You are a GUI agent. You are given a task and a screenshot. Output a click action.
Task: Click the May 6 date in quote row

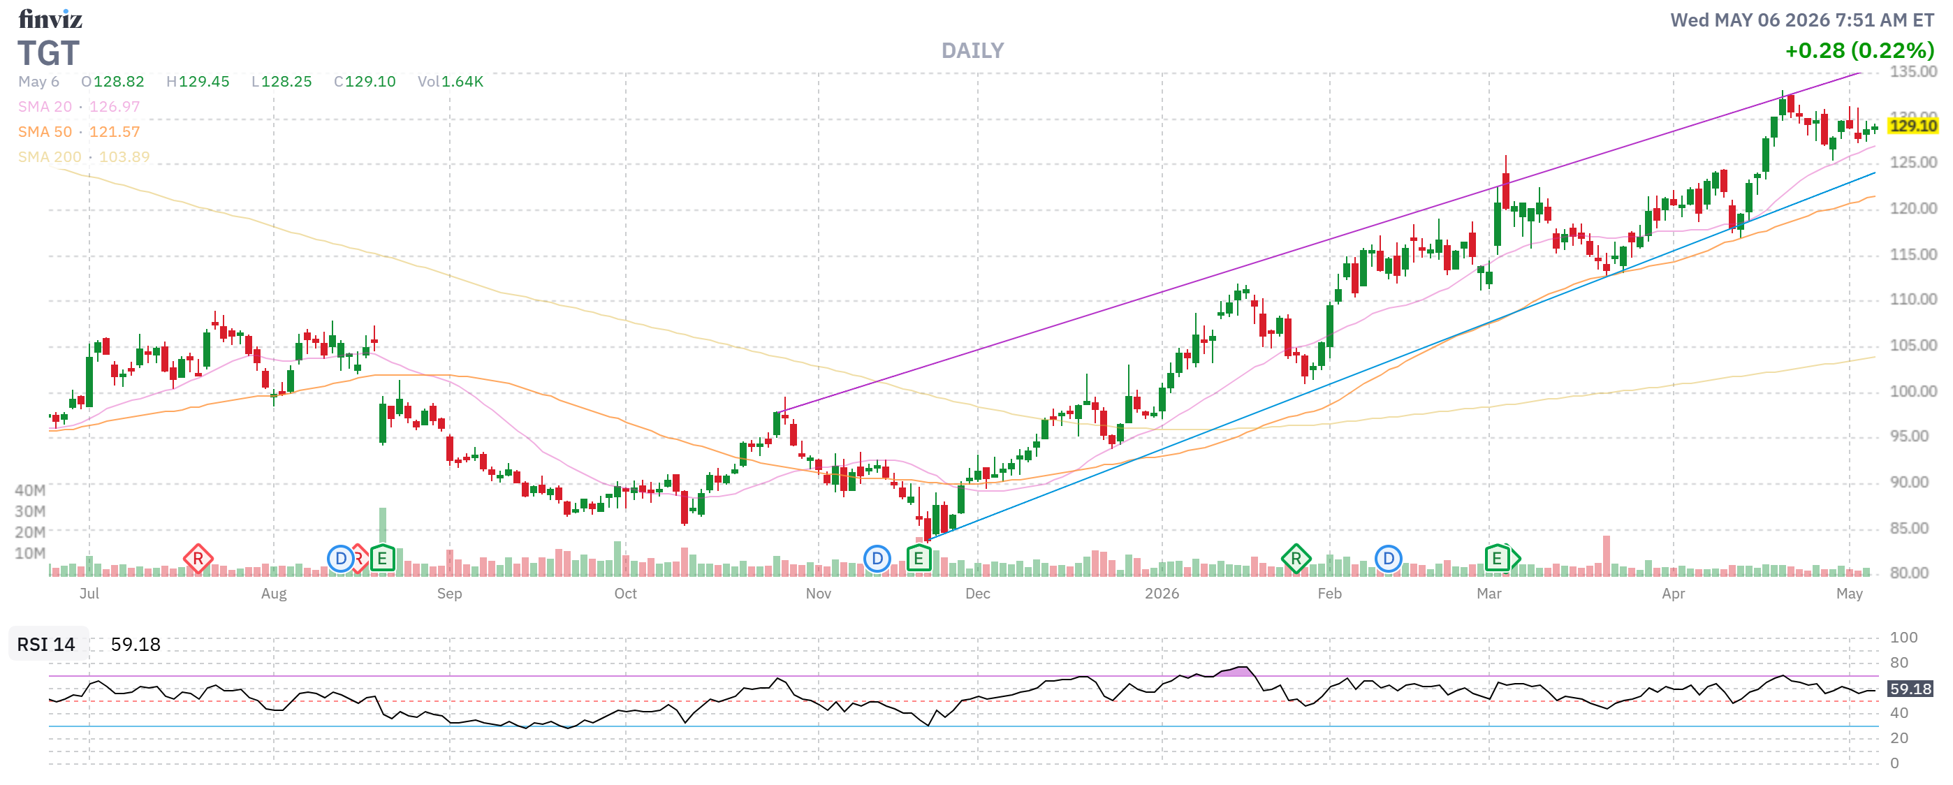pyautogui.click(x=38, y=82)
